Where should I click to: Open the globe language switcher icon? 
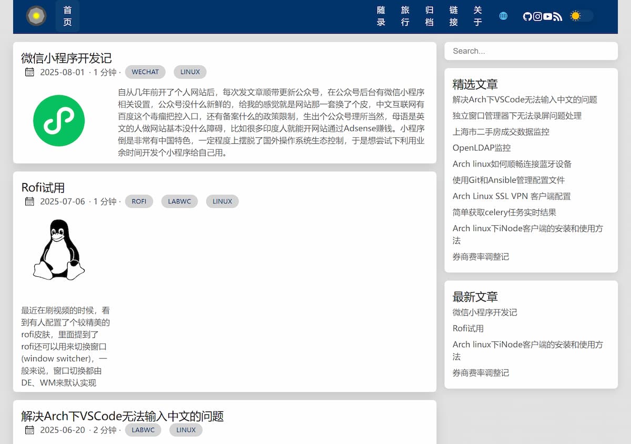(503, 16)
